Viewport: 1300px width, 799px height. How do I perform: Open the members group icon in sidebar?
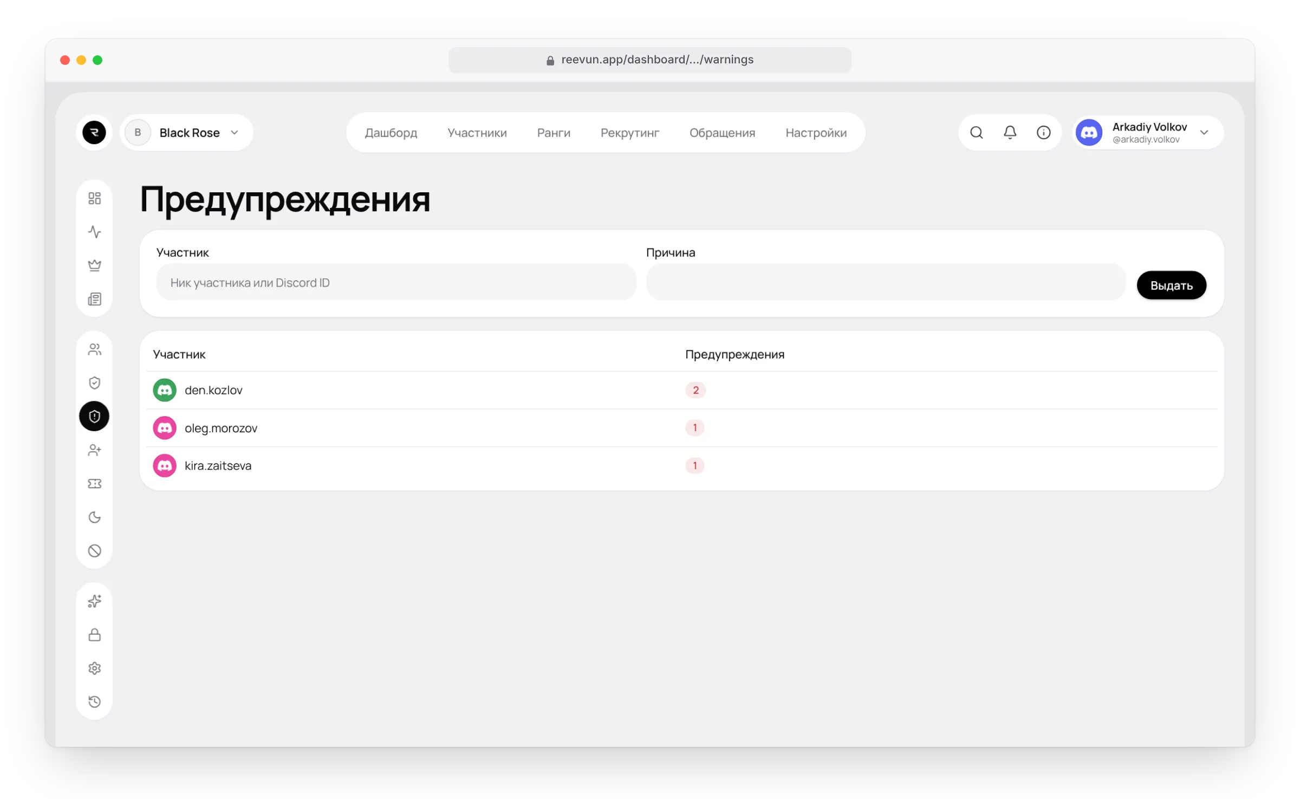94,349
